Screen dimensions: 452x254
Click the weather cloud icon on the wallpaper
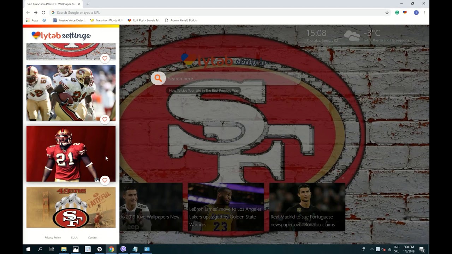click(x=351, y=35)
